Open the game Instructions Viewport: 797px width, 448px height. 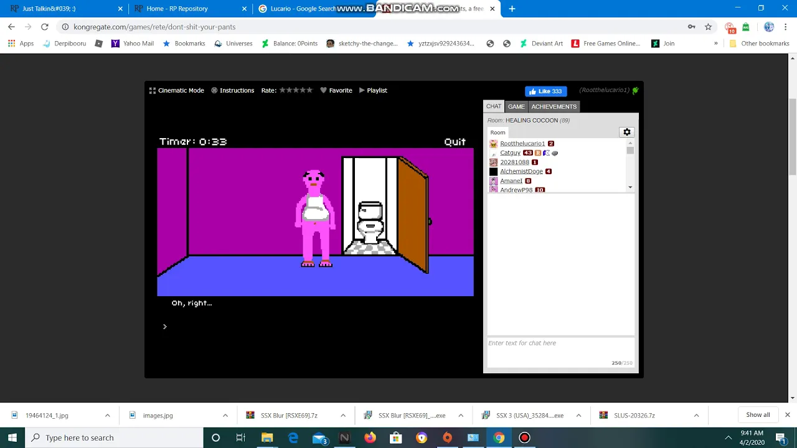click(232, 90)
